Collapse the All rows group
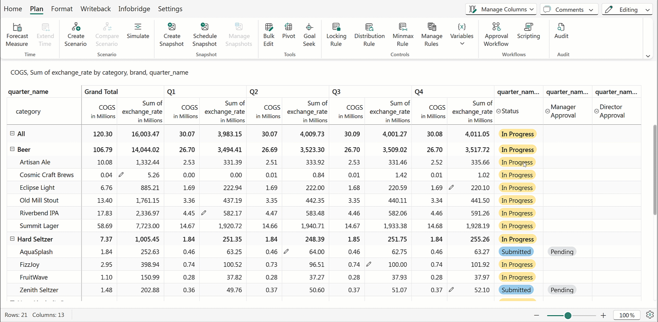 (x=12, y=134)
